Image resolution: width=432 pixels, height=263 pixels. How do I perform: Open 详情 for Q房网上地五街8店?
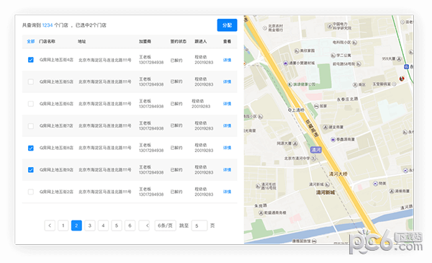click(227, 148)
